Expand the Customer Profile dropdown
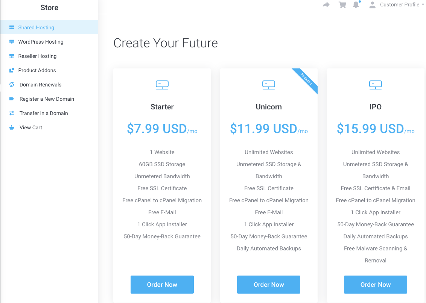Image resolution: width=426 pixels, height=303 pixels. (x=402, y=5)
